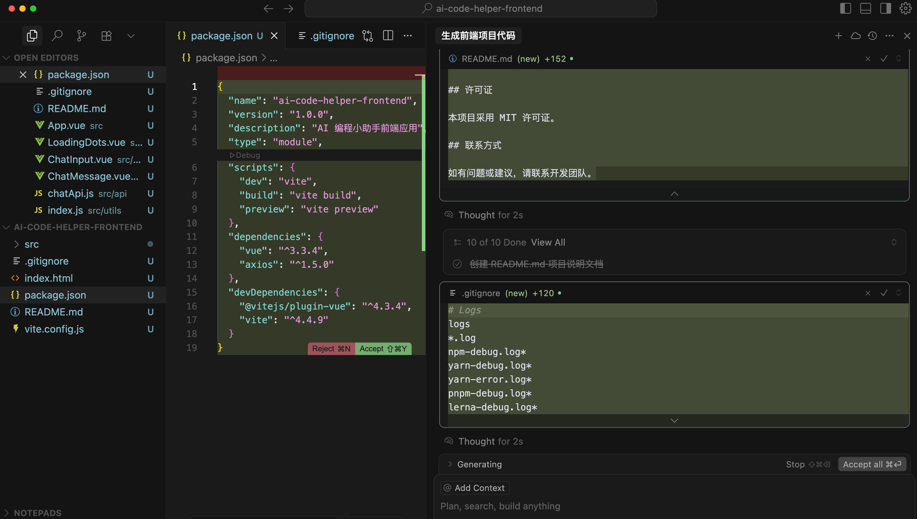The image size is (917, 519).
Task: Start a new chat with plus icon
Action: coord(839,36)
